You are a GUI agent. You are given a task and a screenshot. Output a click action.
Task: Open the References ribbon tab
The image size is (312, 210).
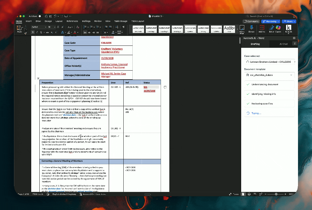click(72, 21)
